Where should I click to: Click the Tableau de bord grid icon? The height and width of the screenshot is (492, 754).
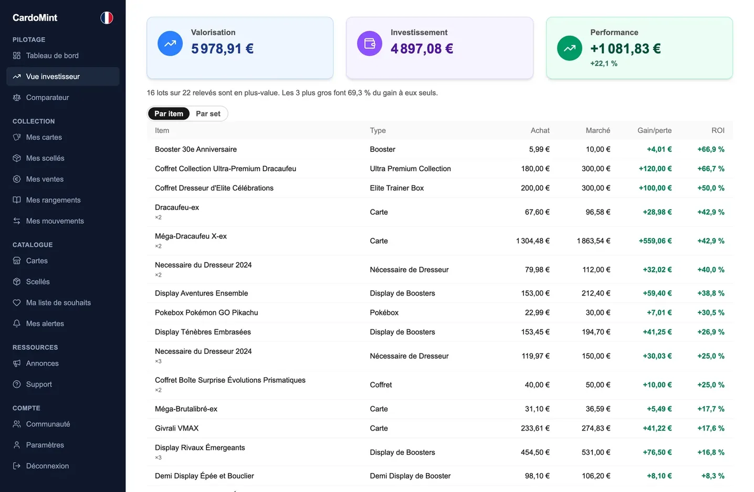(17, 56)
